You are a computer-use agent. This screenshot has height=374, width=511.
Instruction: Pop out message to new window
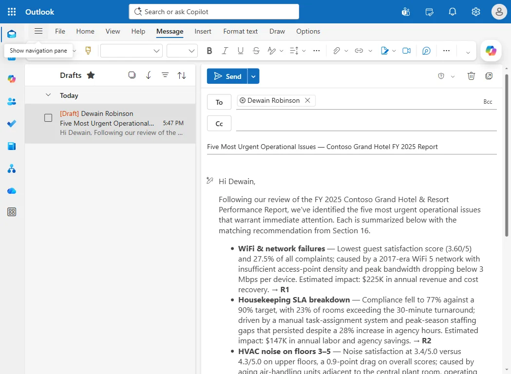[489, 76]
